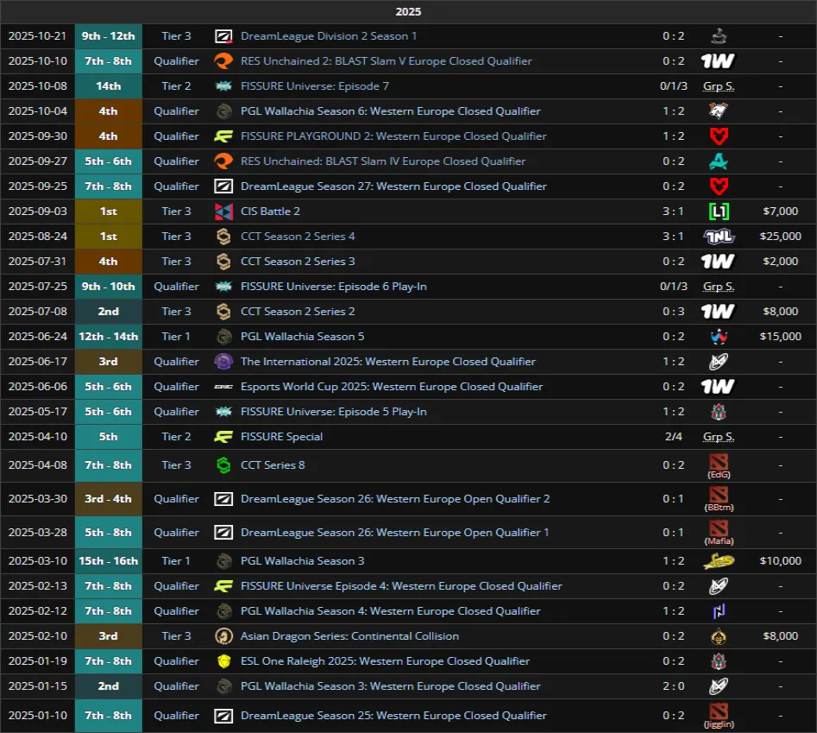Open DreamLeague Season 27 Closed Qualifier link
This screenshot has width=817, height=733.
[x=393, y=186]
